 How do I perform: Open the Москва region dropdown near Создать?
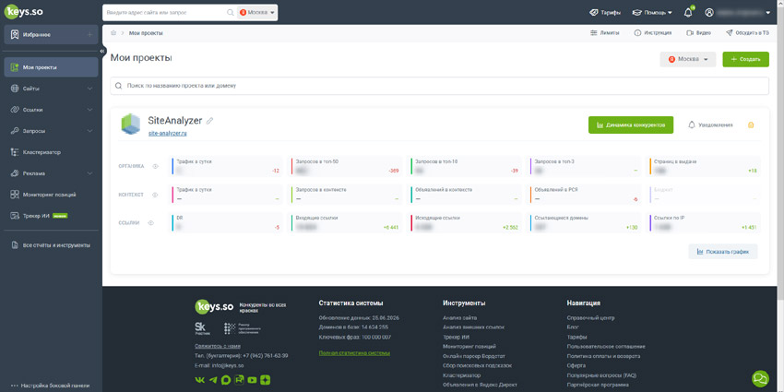coord(688,59)
